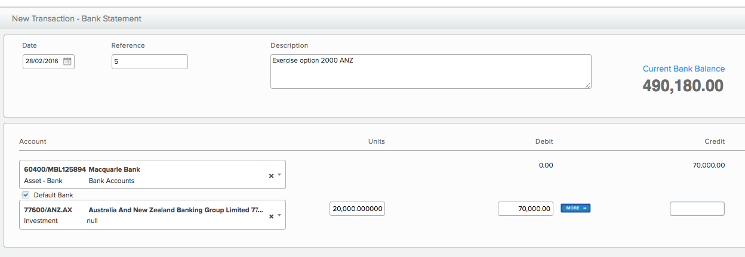745x257 pixels.
Task: Select the 490,180.00 balance amount
Action: coord(683,86)
